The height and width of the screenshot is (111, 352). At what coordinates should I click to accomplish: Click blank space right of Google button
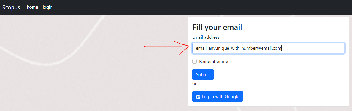[292, 96]
